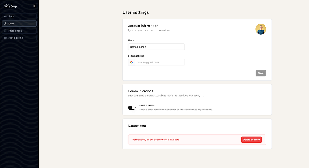Click the e-mail address text field
The image size is (309, 168).
click(x=159, y=62)
